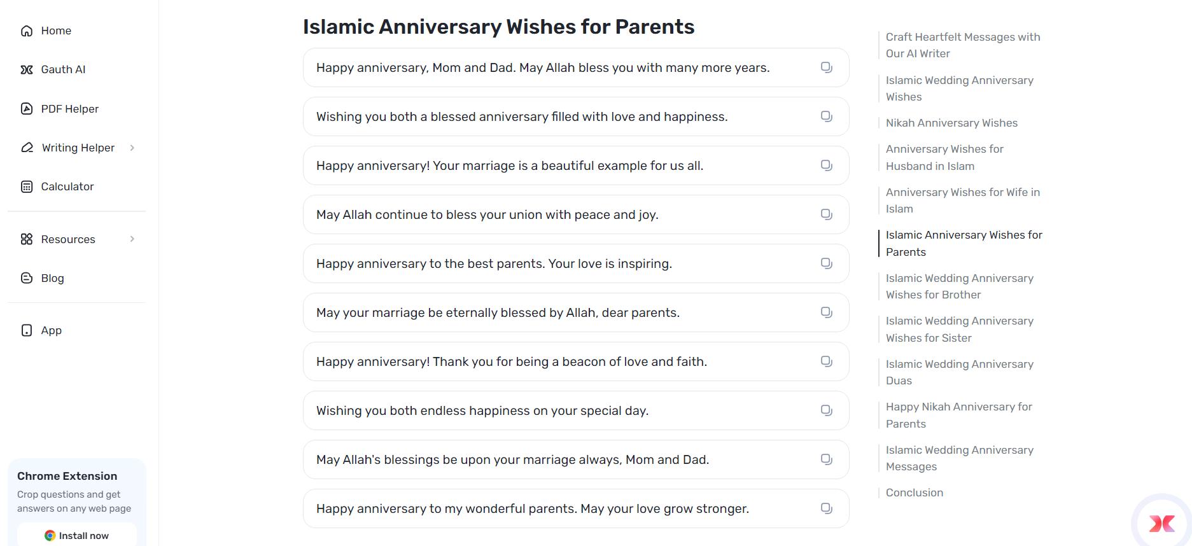Viewport: 1192px width, 546px height.
Task: Copy the 'beacon of love and faith' wish
Action: click(x=826, y=361)
